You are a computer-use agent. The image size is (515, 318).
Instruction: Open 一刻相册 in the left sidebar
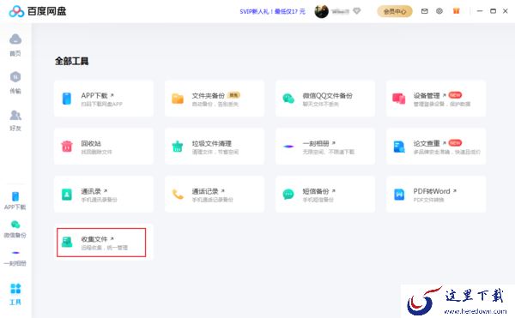(15, 258)
